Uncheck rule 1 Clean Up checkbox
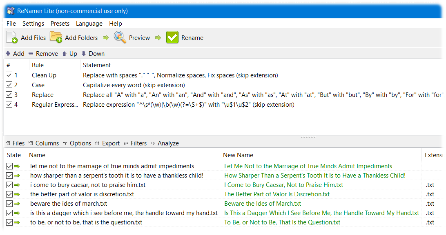The height and width of the screenshot is (235, 446). point(9,75)
